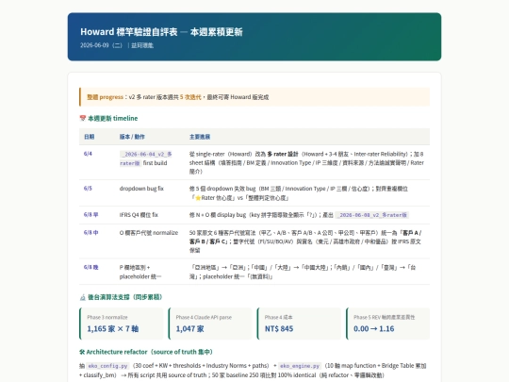
Task: Click the Architecture refactor heading
Action: coord(149,352)
